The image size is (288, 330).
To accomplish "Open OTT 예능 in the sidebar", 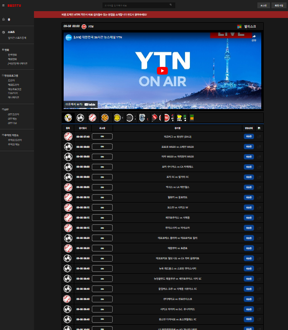I will click(x=12, y=119).
